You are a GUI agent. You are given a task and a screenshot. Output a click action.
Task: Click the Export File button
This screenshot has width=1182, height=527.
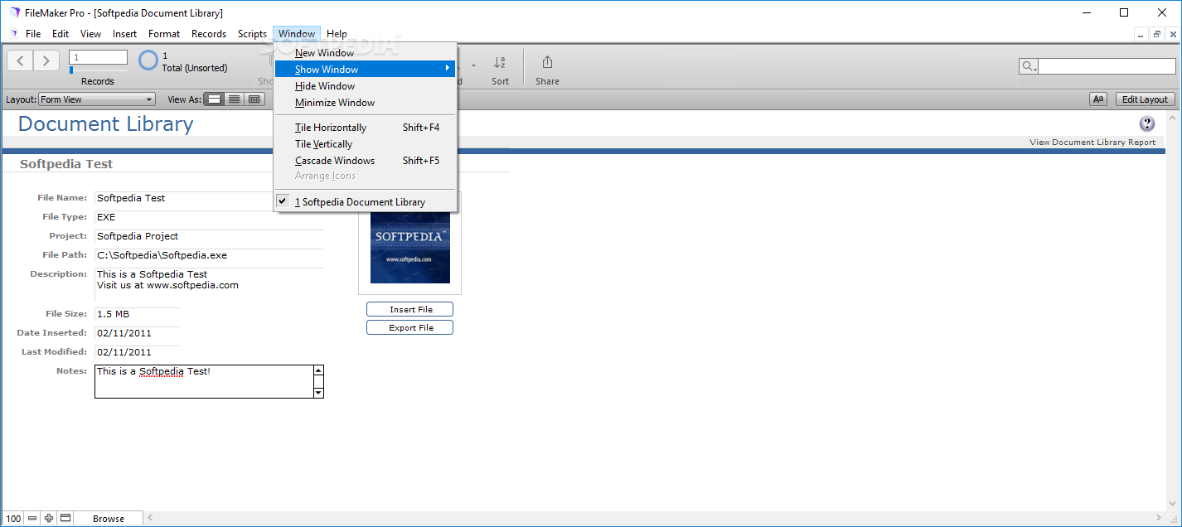[410, 327]
